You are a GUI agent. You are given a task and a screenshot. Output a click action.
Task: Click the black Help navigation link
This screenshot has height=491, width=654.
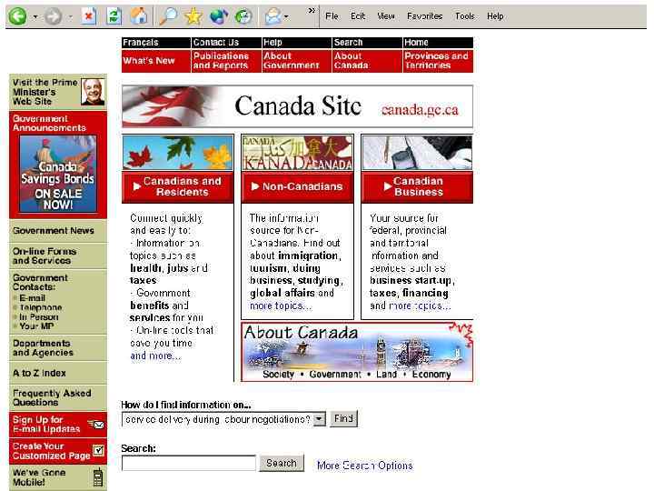coord(296,43)
